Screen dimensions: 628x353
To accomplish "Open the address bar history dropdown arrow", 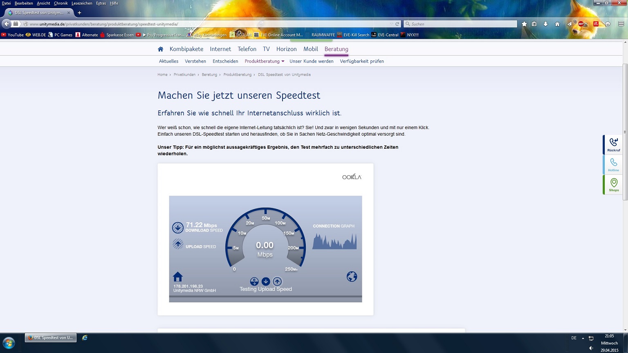I will 391,24.
